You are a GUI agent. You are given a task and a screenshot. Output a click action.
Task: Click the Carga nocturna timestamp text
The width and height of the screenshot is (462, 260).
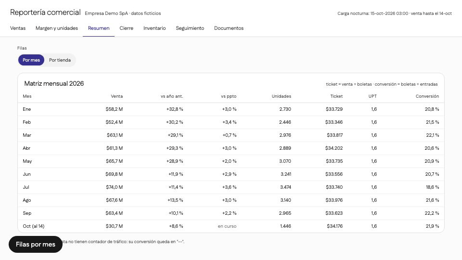coord(395,13)
